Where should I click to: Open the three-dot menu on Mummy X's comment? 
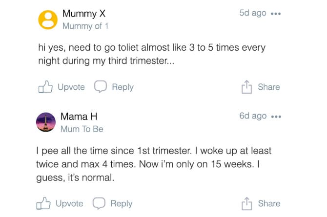point(276,14)
